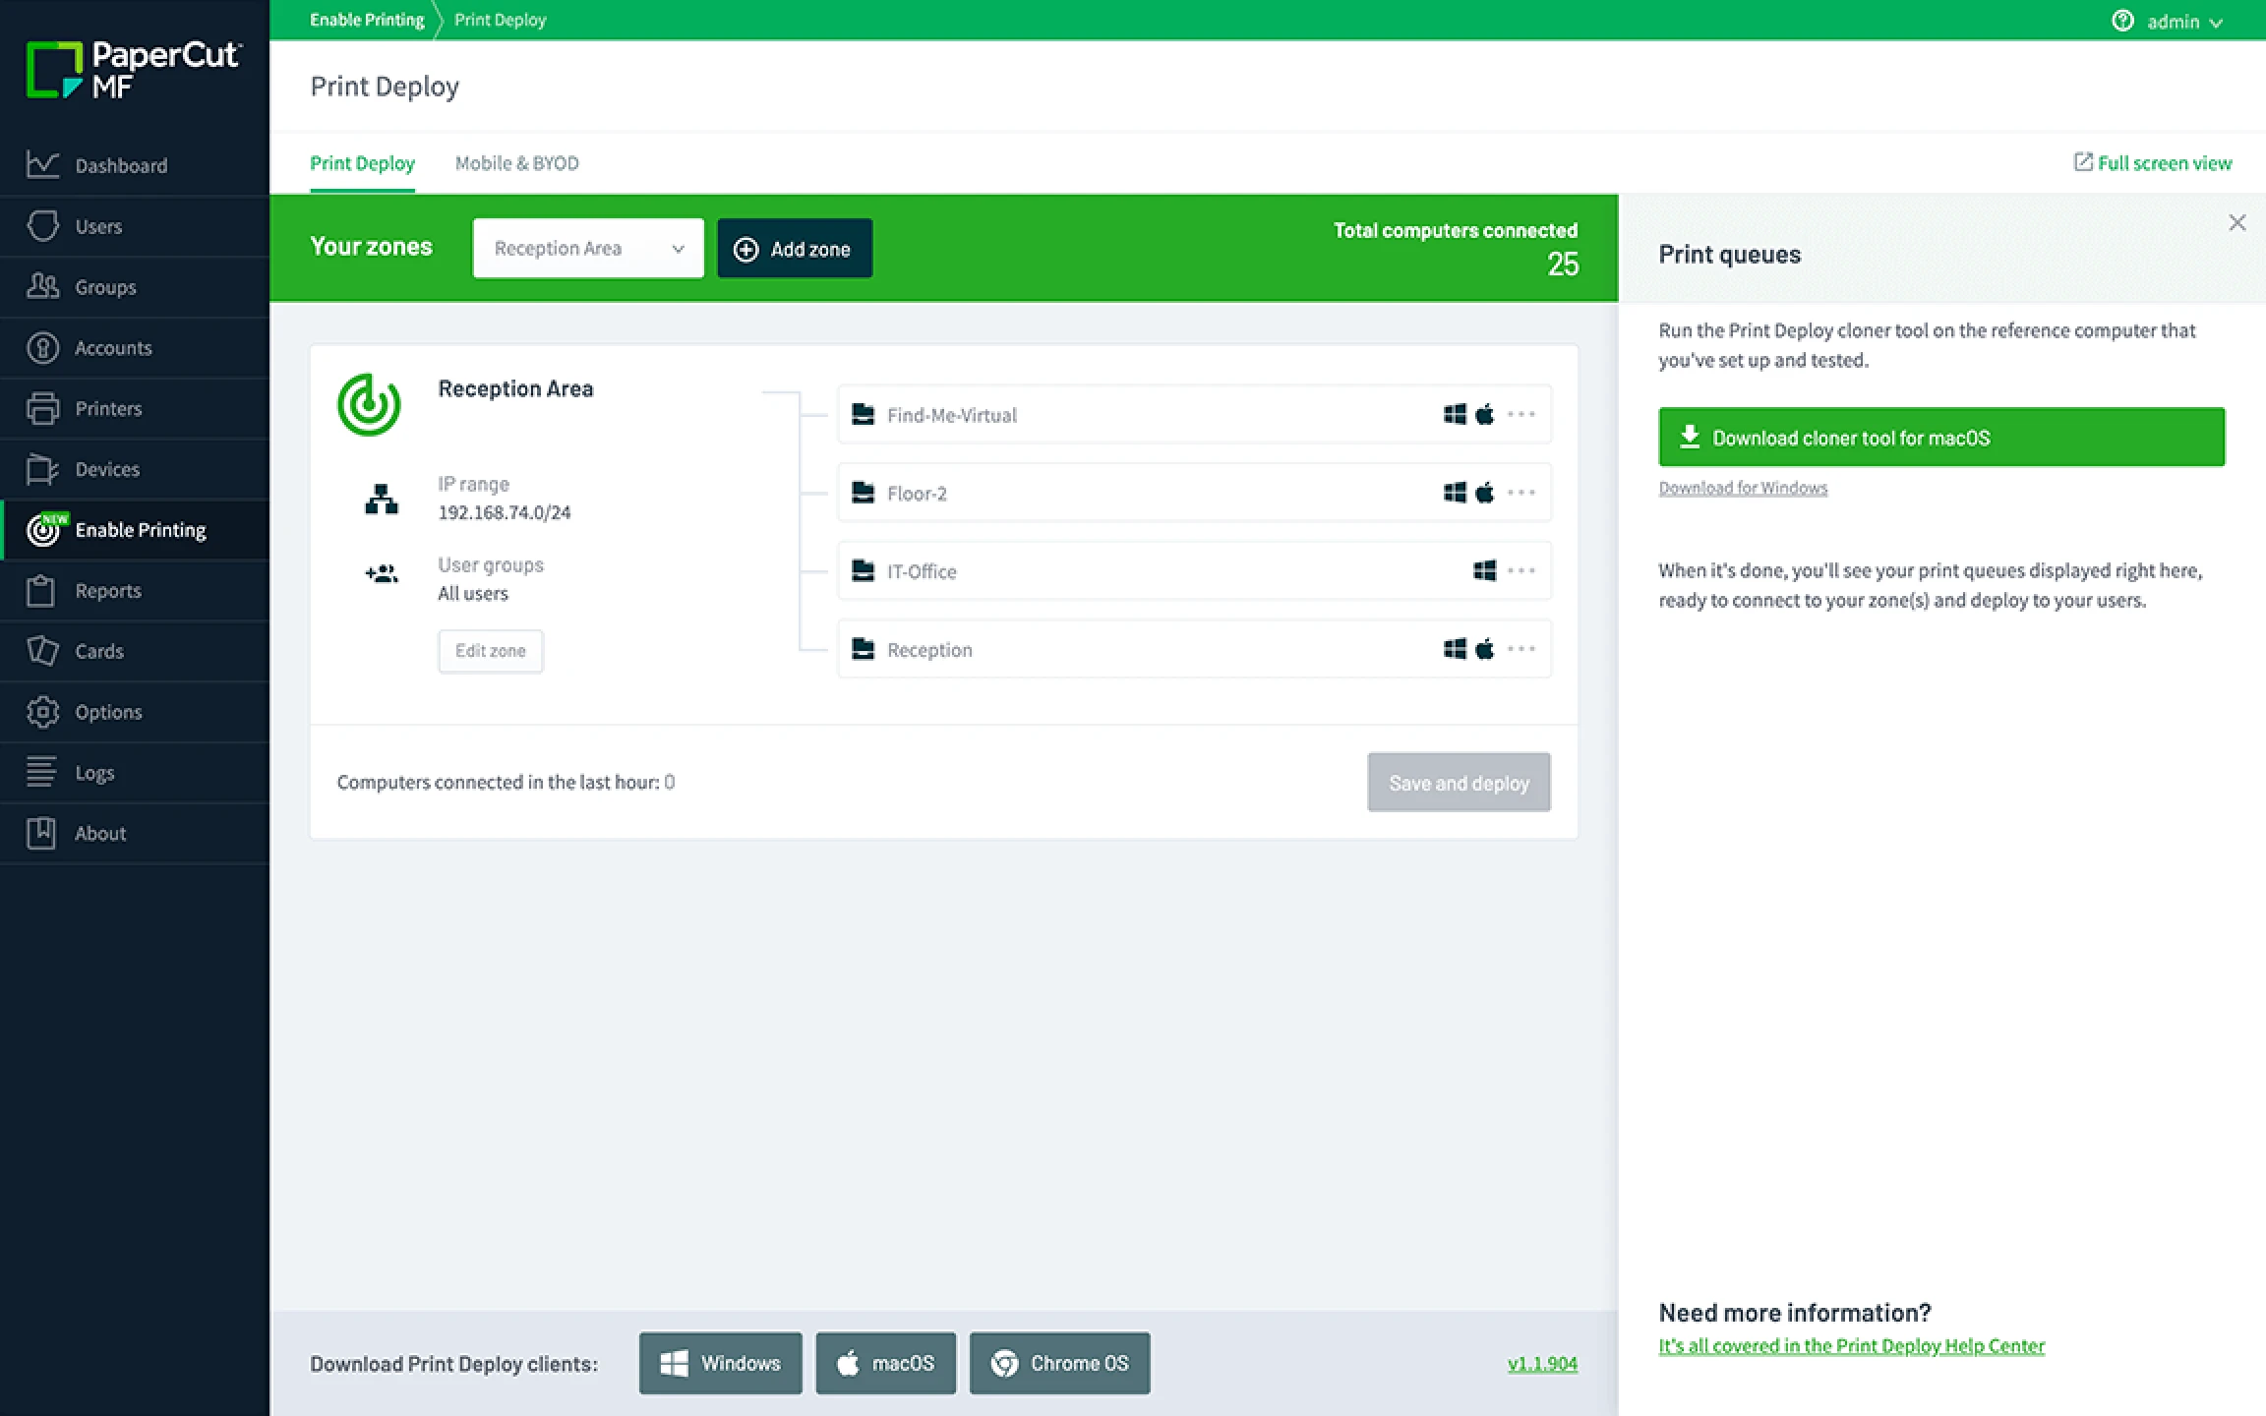Click the Add zone button
The height and width of the screenshot is (1416, 2266).
tap(794, 249)
